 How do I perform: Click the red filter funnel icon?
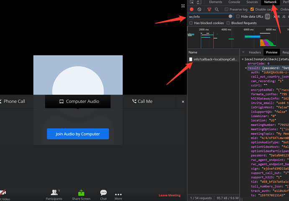[209, 9]
